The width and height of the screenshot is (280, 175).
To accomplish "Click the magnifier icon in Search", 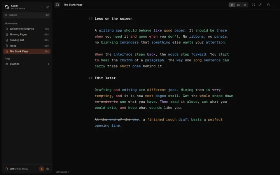I will [6, 15].
